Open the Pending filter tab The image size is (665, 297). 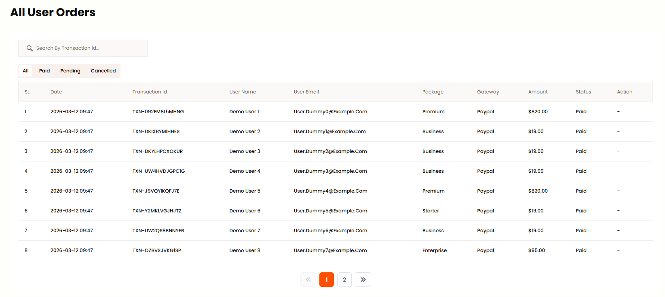point(70,71)
